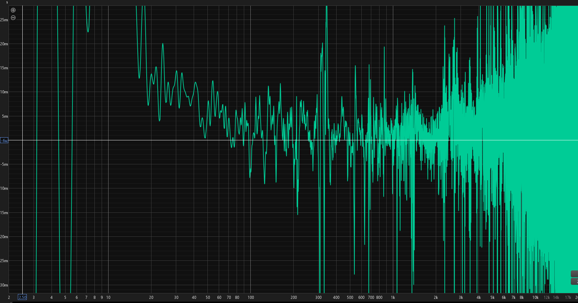This screenshot has width=578, height=303.
Task: Select the -6u vertical cursor value box
Action: pyautogui.click(x=4, y=140)
